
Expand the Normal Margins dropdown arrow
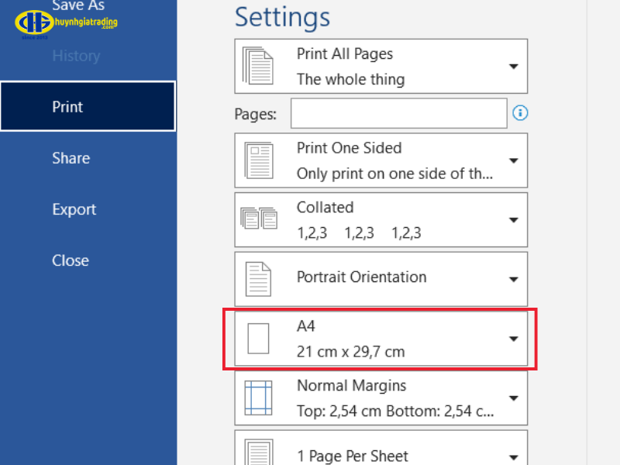[513, 398]
